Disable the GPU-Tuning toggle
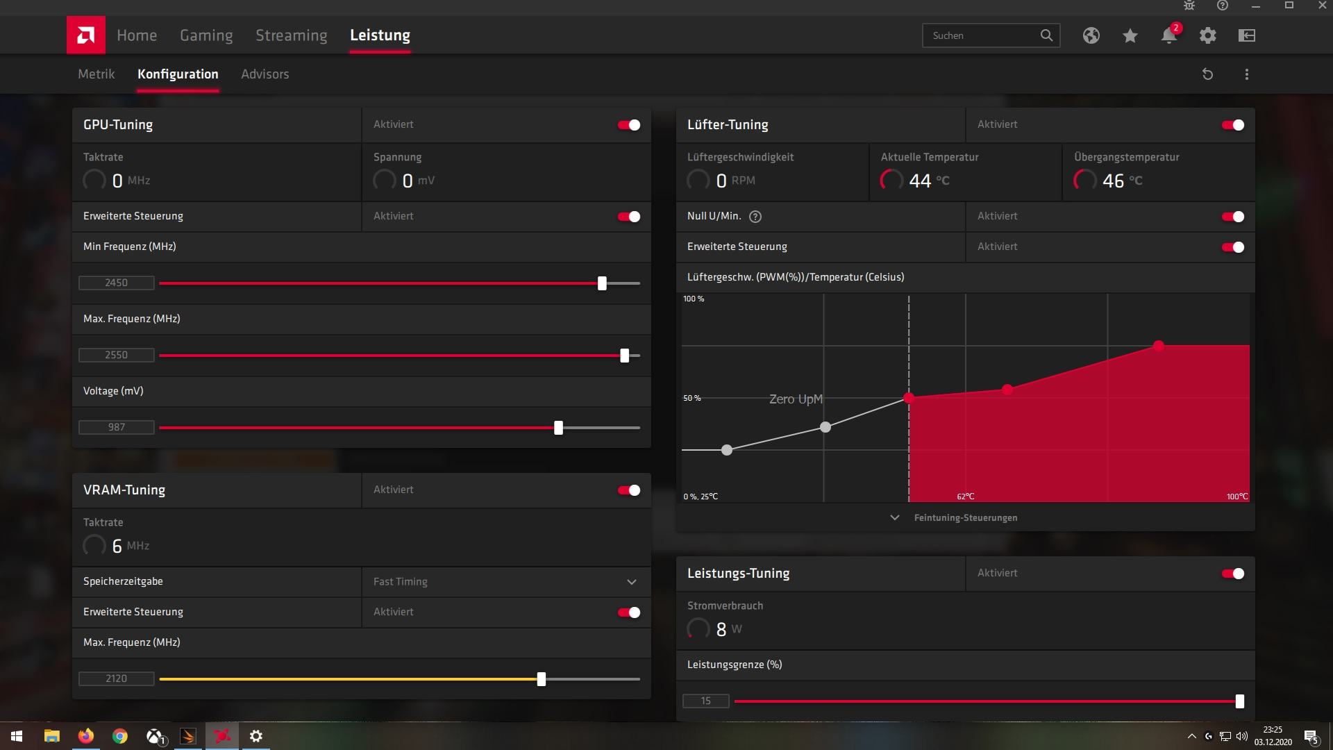 tap(629, 125)
